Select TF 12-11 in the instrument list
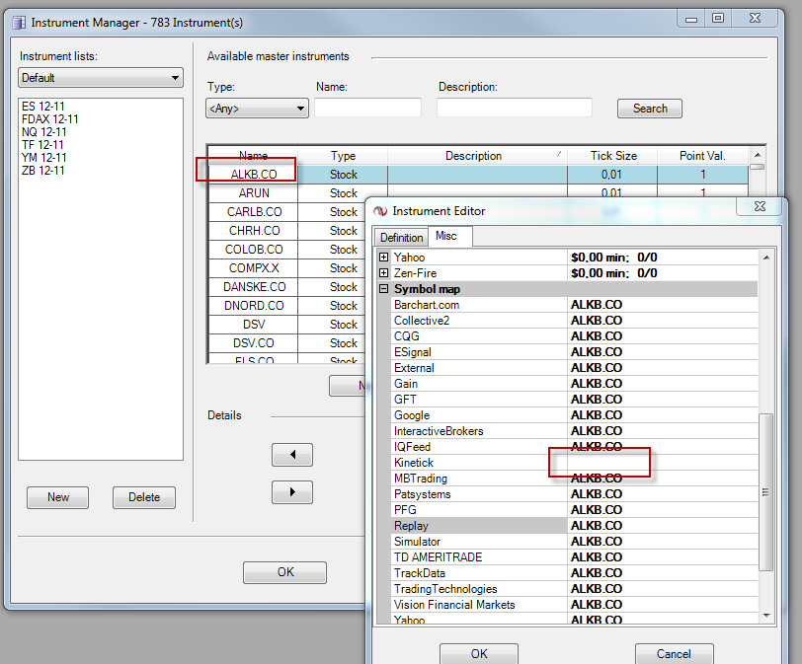802x664 pixels. (43, 145)
